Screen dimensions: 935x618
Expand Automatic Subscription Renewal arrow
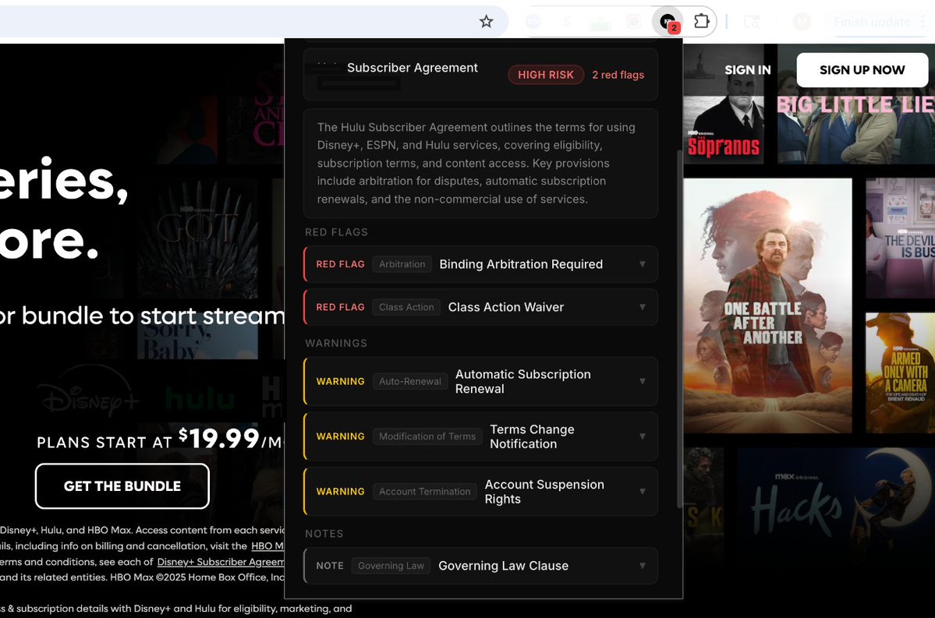coord(643,381)
